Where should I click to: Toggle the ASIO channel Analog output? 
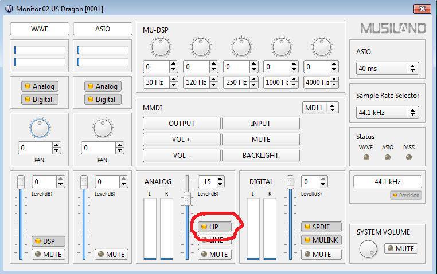(x=103, y=86)
